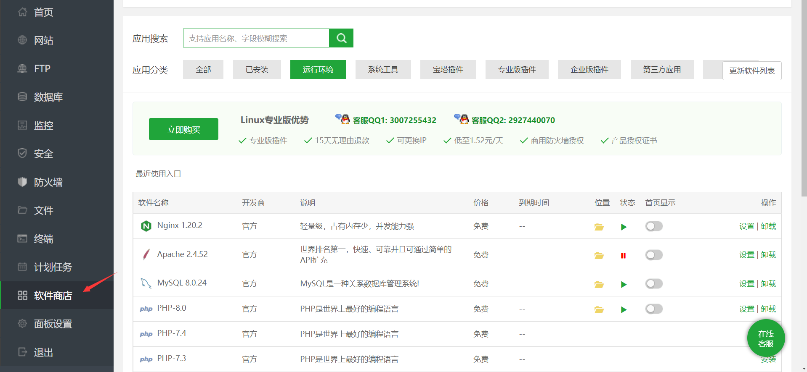This screenshot has width=807, height=372.
Task: Click the 客服QQ2: 2927440070 text
Action: (x=513, y=121)
